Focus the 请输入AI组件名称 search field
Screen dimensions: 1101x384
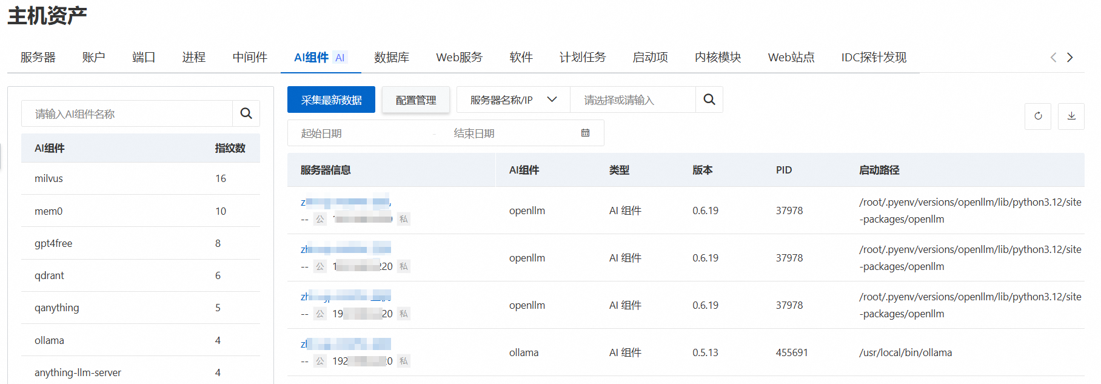click(x=127, y=113)
